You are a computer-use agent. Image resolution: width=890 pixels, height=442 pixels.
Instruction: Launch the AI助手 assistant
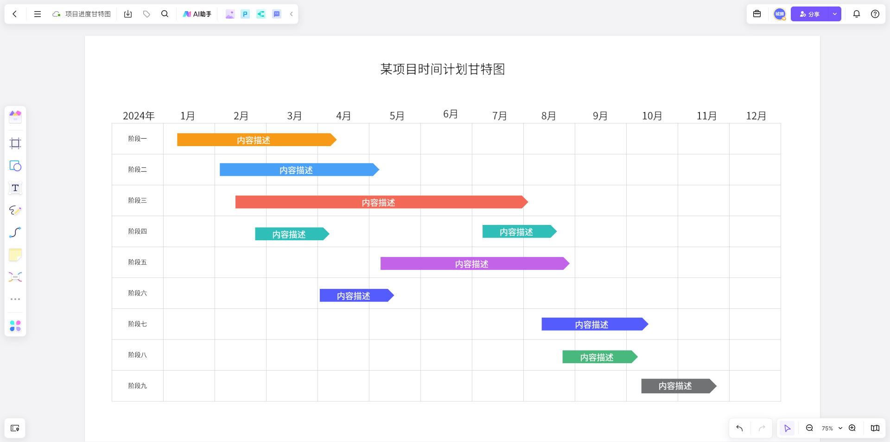197,14
